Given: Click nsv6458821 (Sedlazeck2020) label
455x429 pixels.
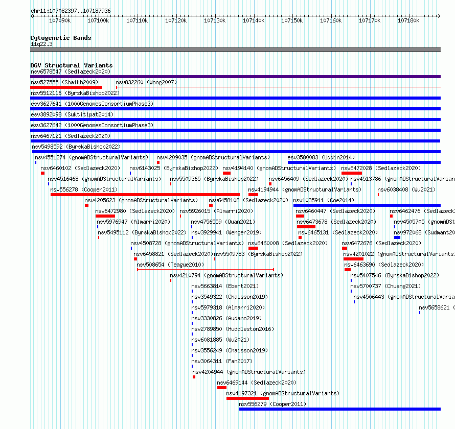Looking at the screenshot, I should point(173,254).
